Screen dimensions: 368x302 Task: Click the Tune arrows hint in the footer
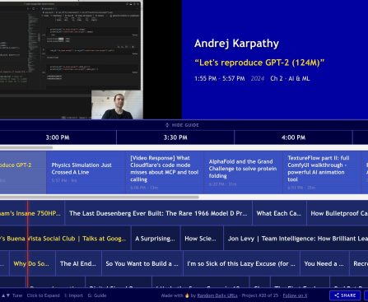point(12,295)
